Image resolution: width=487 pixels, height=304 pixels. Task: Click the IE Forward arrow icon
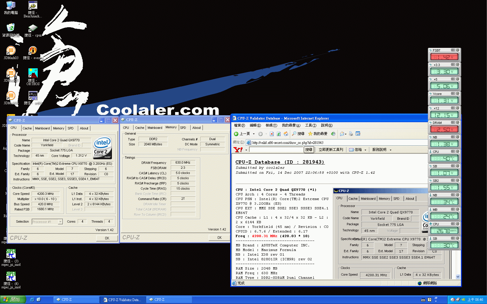tap(260, 134)
